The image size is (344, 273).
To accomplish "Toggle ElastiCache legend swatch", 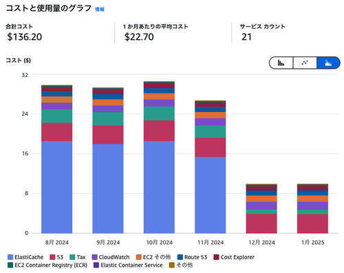I will (10, 257).
